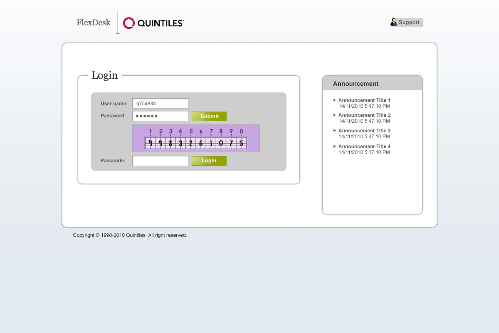The height and width of the screenshot is (333, 499).
Task: Focus the User name field
Action: pyautogui.click(x=161, y=104)
